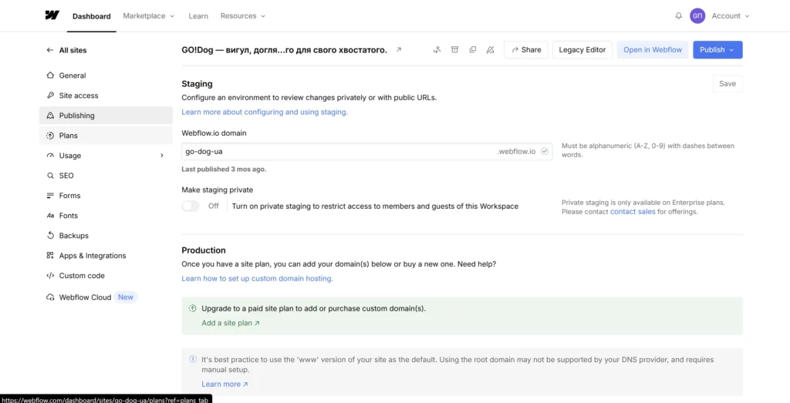Screen dimensions: 790x403
Task: Go to Backups in sidebar
Action: tap(73, 236)
